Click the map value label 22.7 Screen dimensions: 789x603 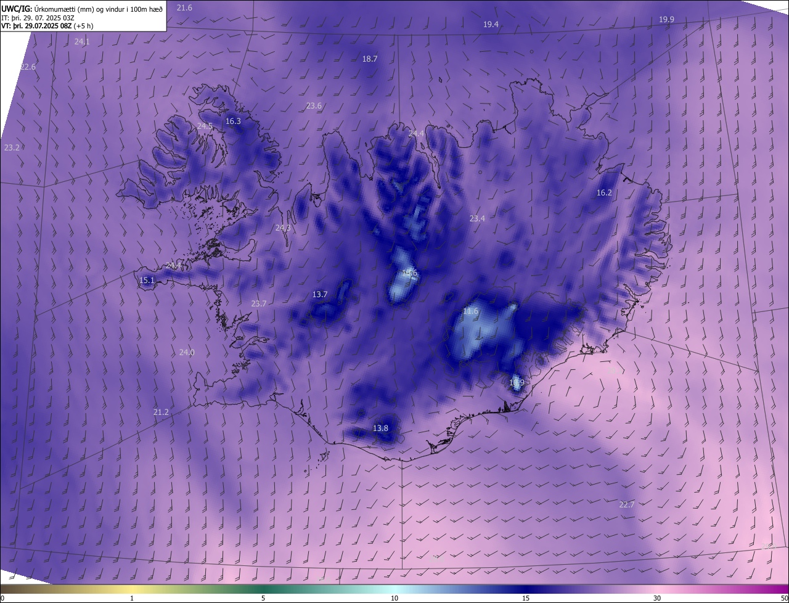pyautogui.click(x=626, y=504)
